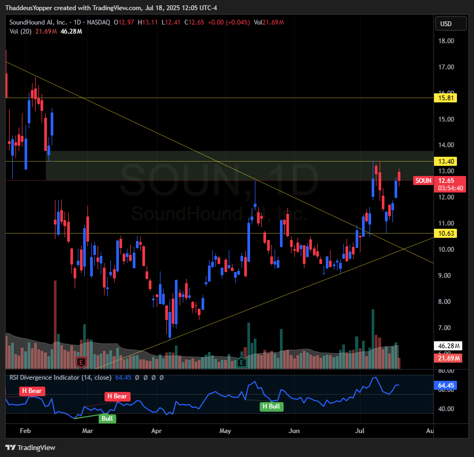Click the Feb label on the time axis
Screen dimensions: 474x457
[x=26, y=431]
